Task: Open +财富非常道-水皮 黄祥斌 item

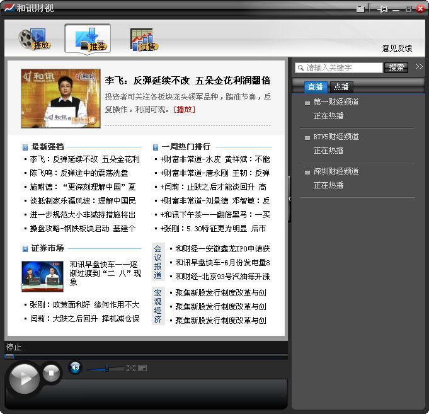Action: click(x=215, y=159)
